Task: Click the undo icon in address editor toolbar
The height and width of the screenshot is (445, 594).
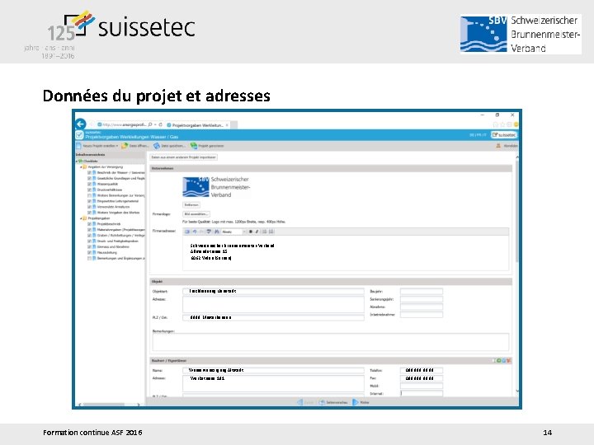Action: (195, 232)
